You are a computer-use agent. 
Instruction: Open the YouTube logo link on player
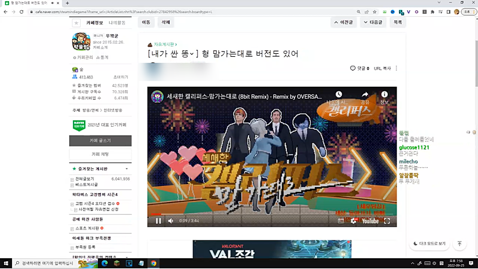(x=370, y=221)
